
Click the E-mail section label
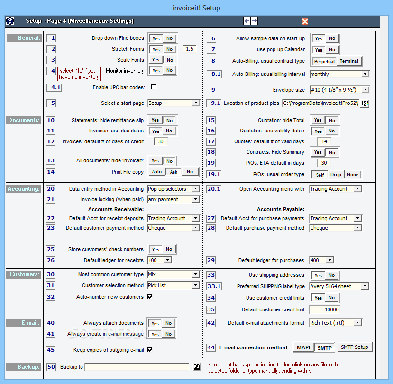pos(24,323)
